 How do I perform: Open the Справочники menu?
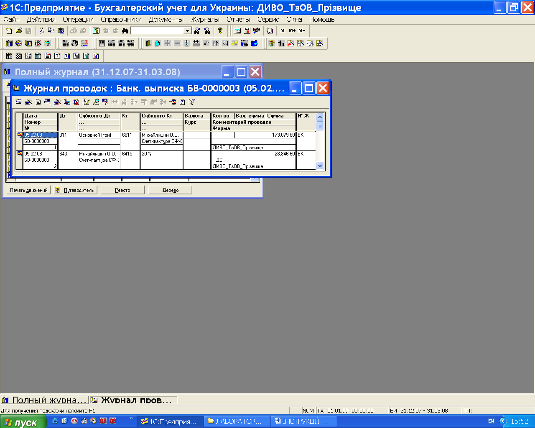point(121,19)
